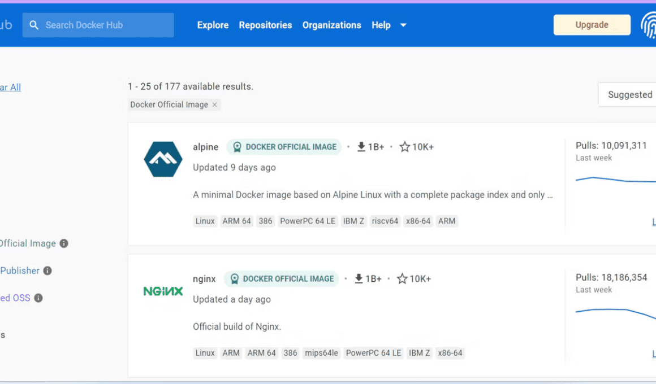Open the Explore page

(213, 25)
